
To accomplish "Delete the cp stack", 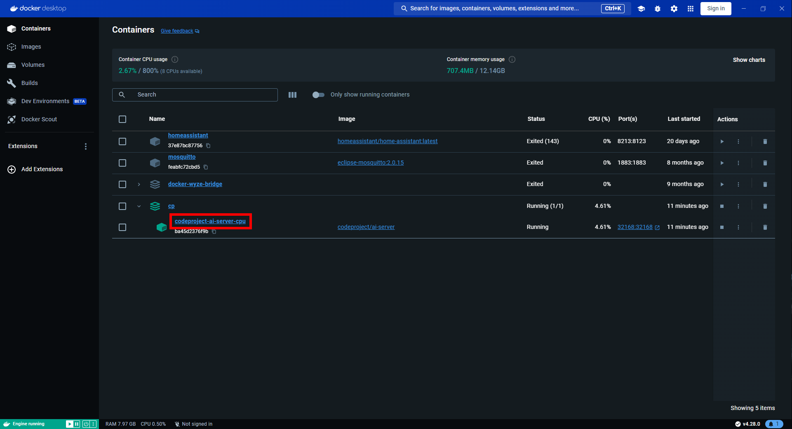I will pos(765,206).
